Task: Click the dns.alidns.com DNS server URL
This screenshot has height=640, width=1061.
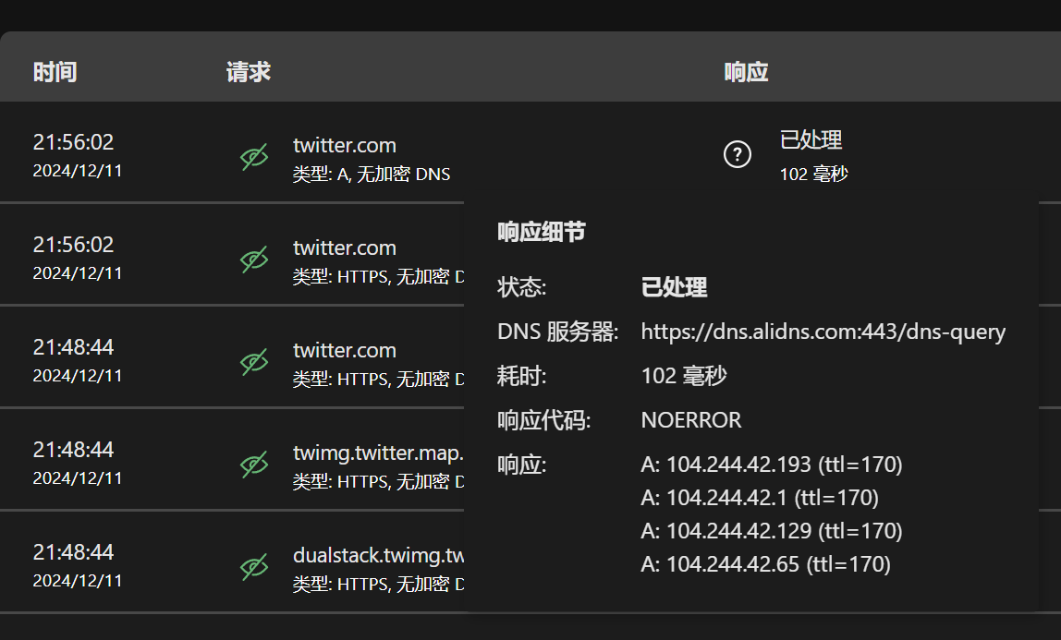Action: pyautogui.click(x=823, y=332)
